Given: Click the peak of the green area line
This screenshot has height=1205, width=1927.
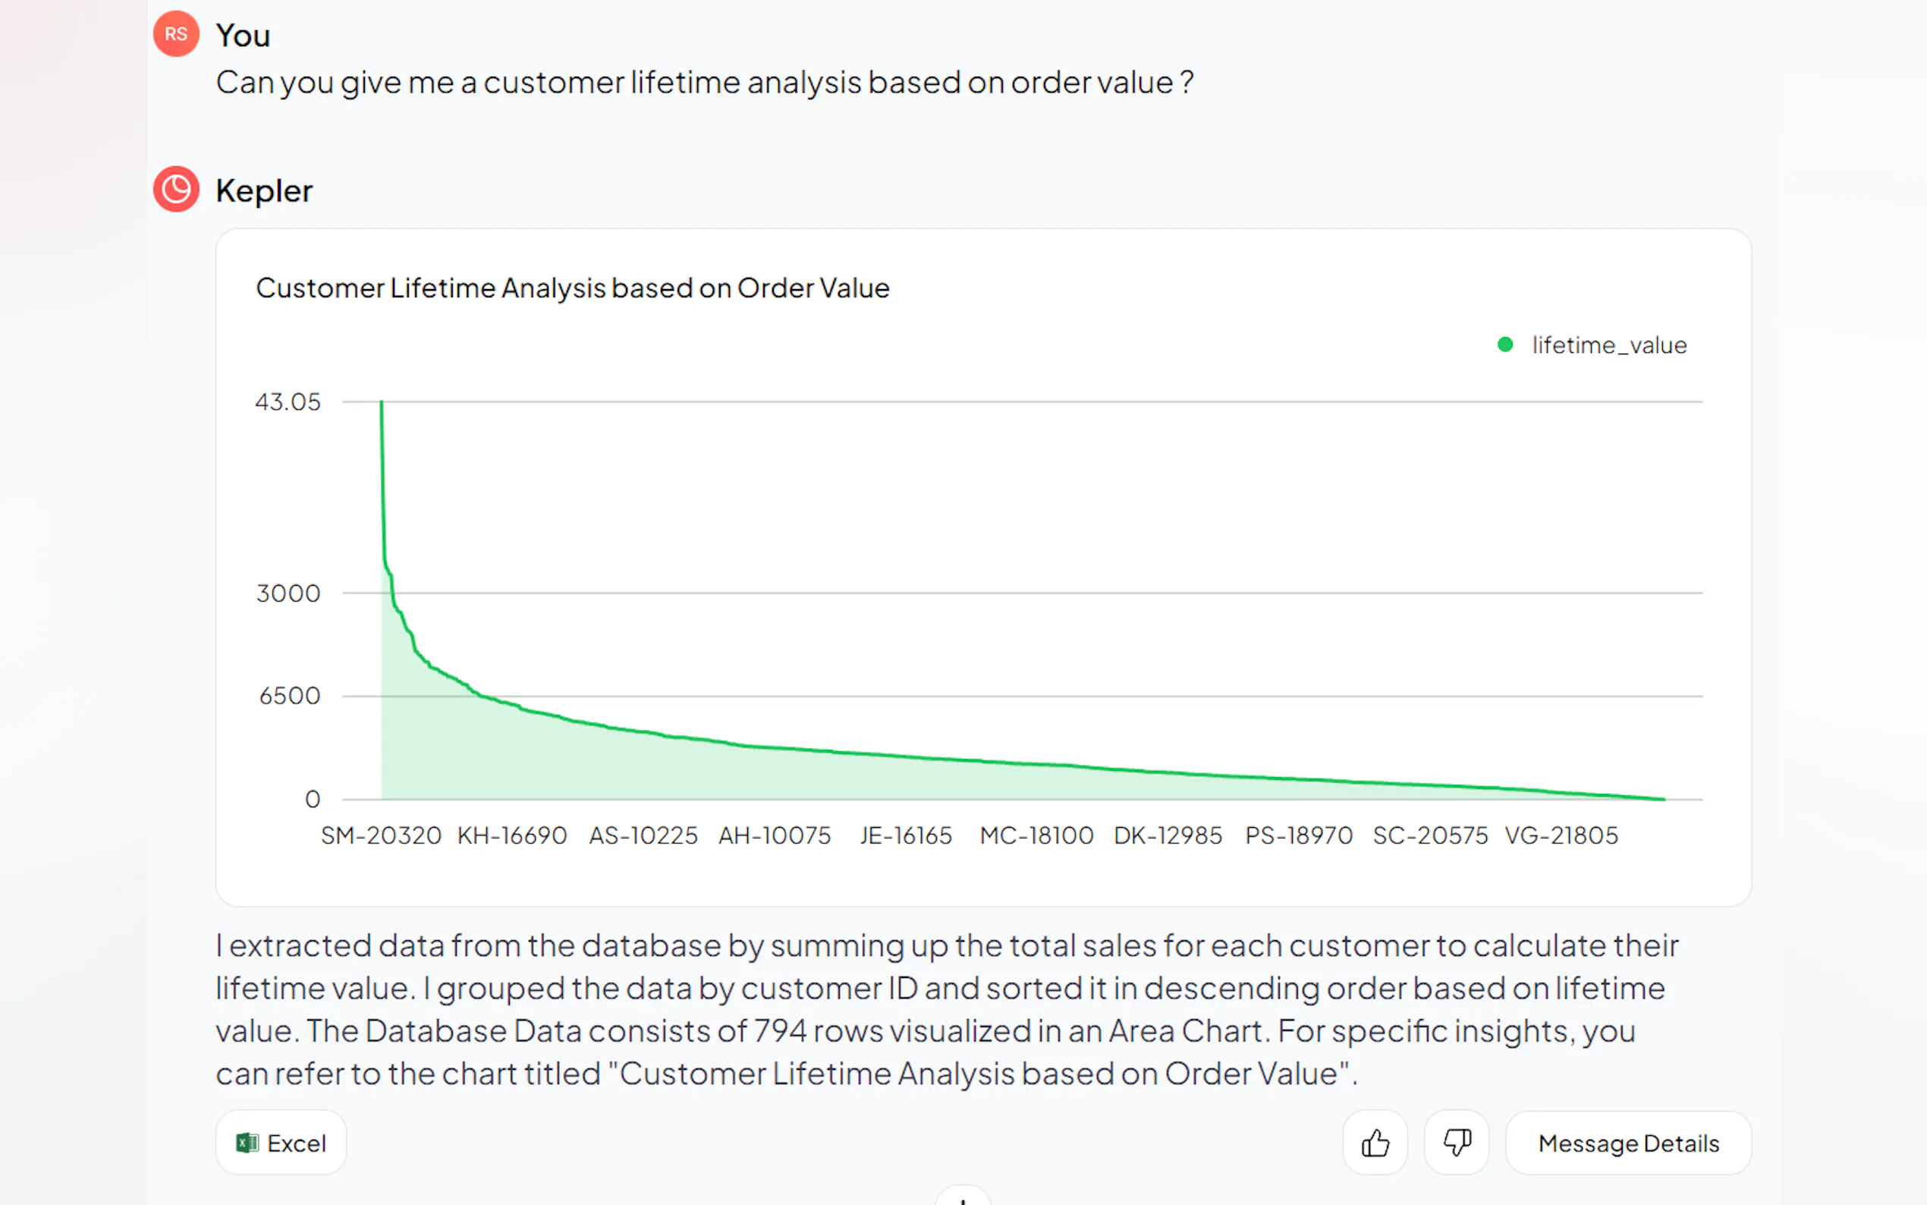Looking at the screenshot, I should pos(382,402).
